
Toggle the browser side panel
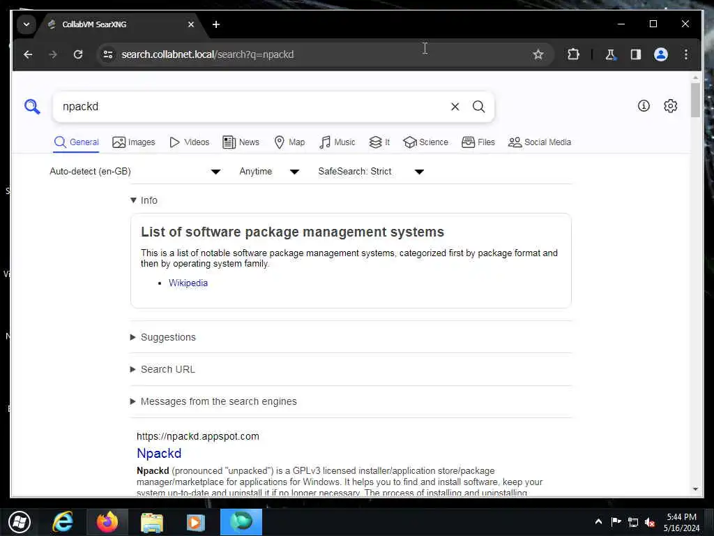coord(636,54)
